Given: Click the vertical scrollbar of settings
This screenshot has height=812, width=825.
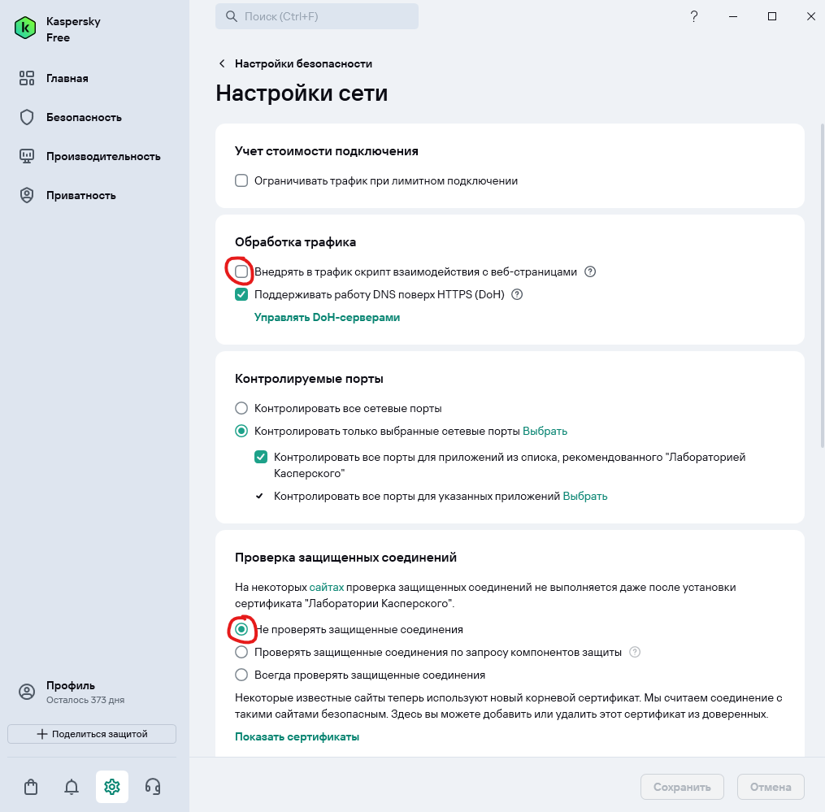Looking at the screenshot, I should [821, 284].
